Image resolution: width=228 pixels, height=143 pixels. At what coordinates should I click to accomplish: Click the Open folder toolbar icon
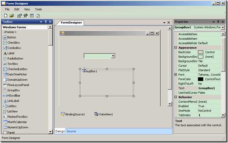[x=12, y=16]
